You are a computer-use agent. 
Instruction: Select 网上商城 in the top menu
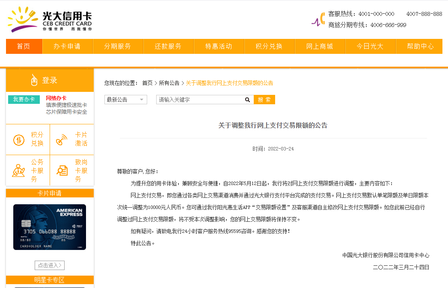320,46
